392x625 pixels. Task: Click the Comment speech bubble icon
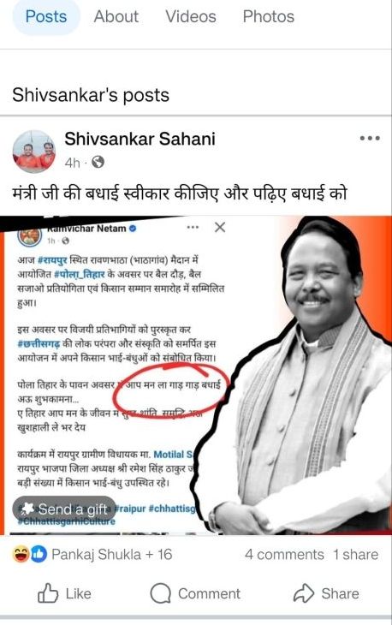pos(161,593)
